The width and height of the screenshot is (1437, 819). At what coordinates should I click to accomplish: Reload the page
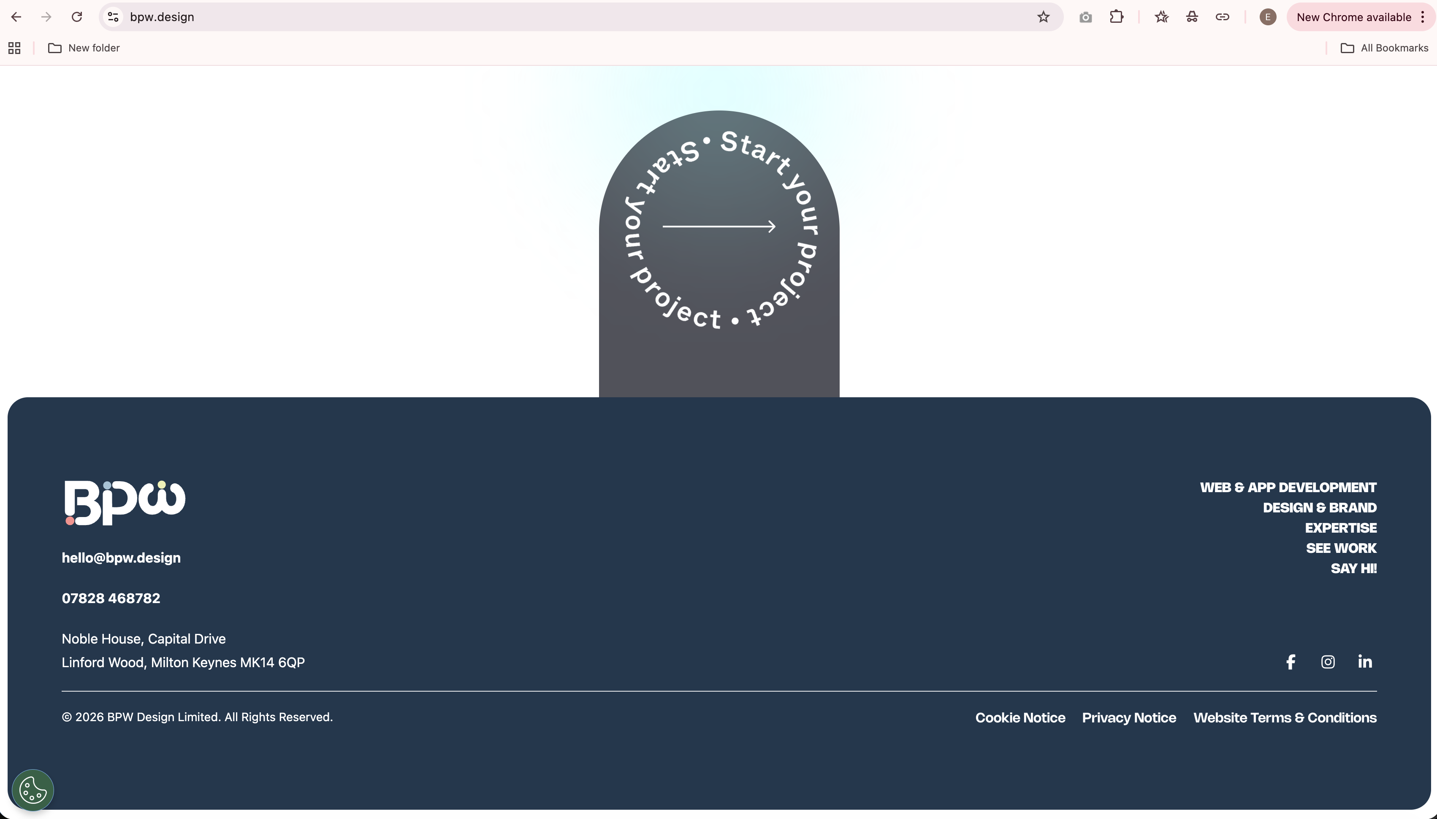click(x=77, y=17)
